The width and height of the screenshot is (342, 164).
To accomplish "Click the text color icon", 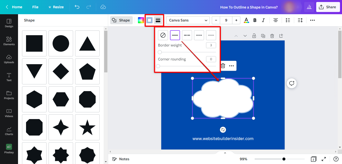I will (x=246, y=20).
